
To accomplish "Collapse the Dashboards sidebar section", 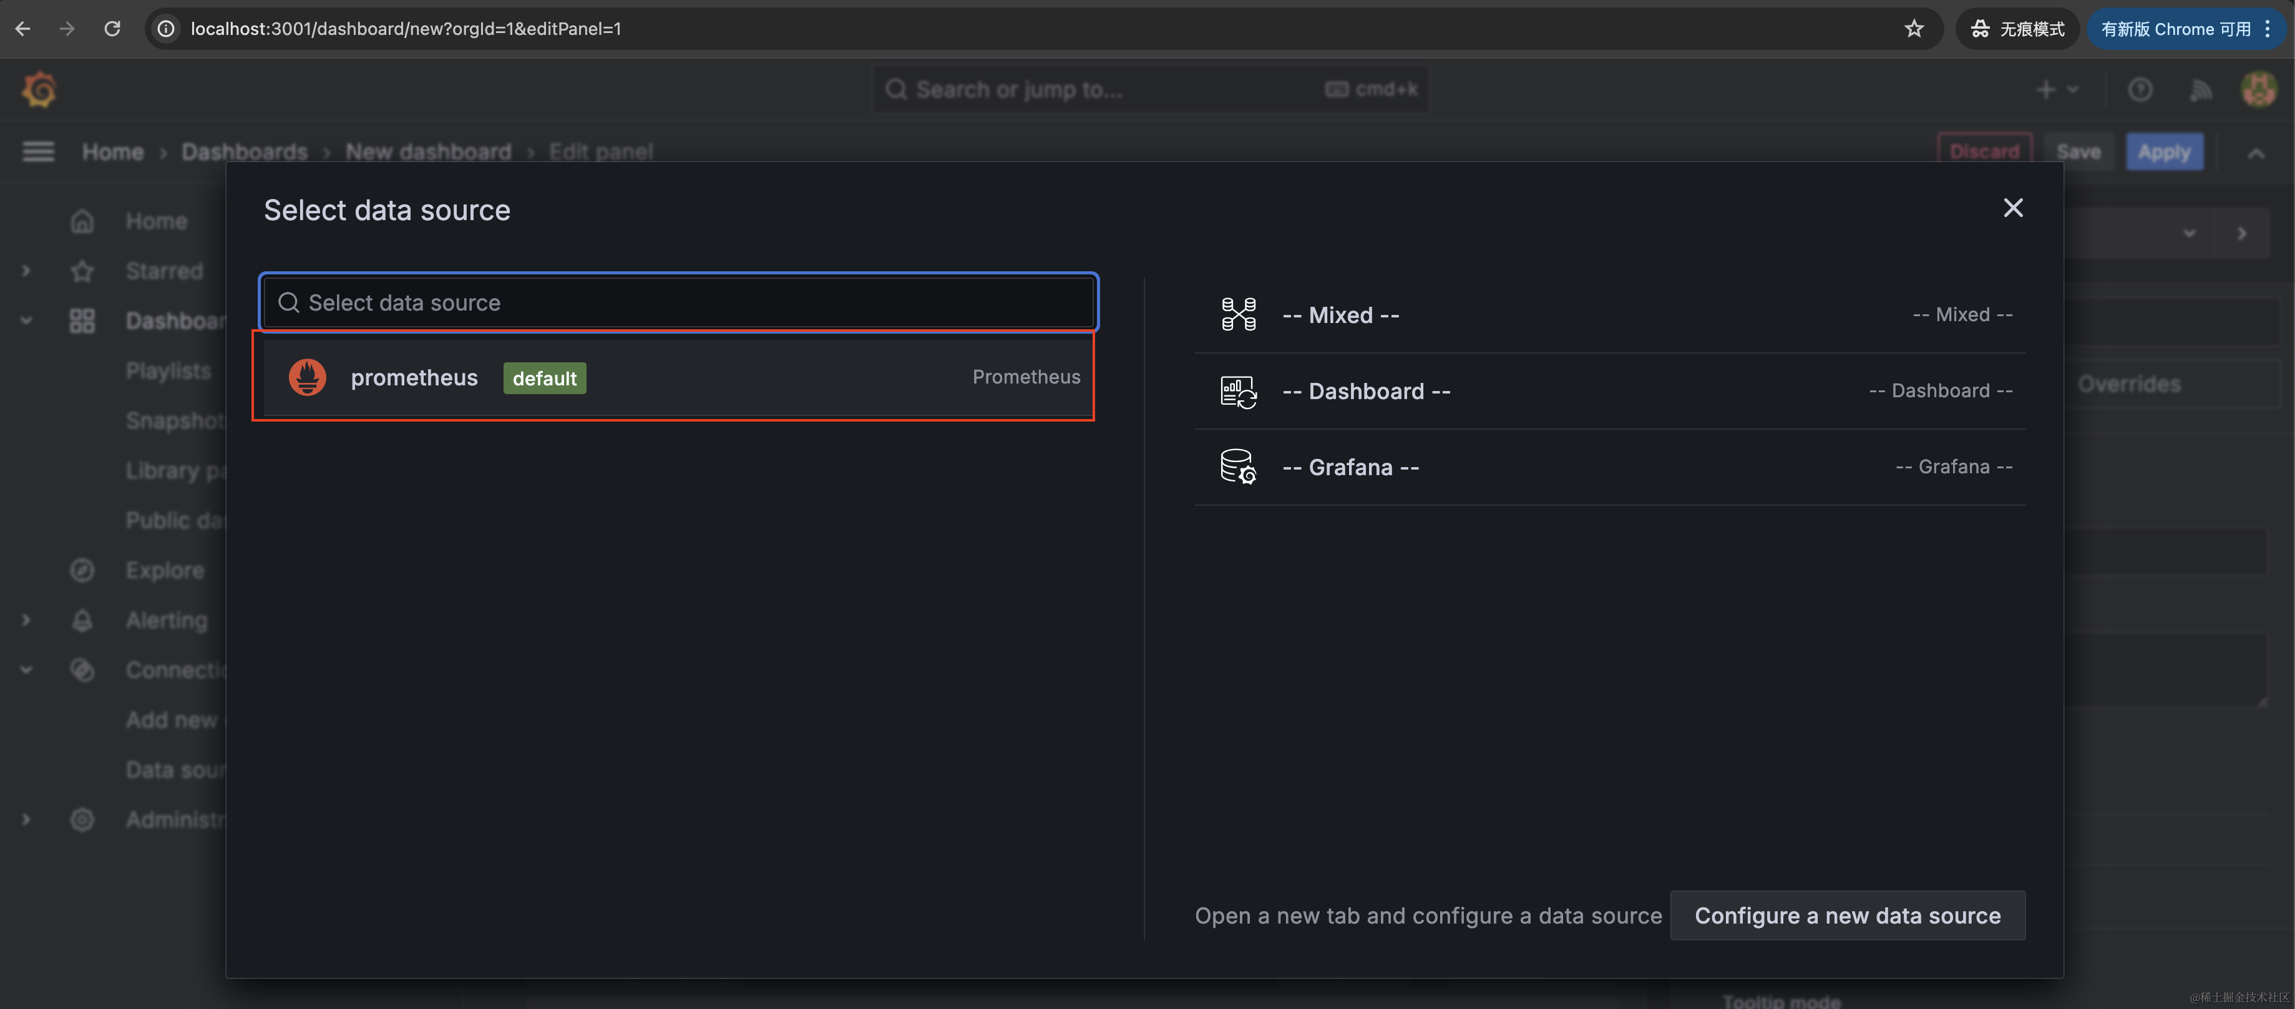I will click(26, 321).
